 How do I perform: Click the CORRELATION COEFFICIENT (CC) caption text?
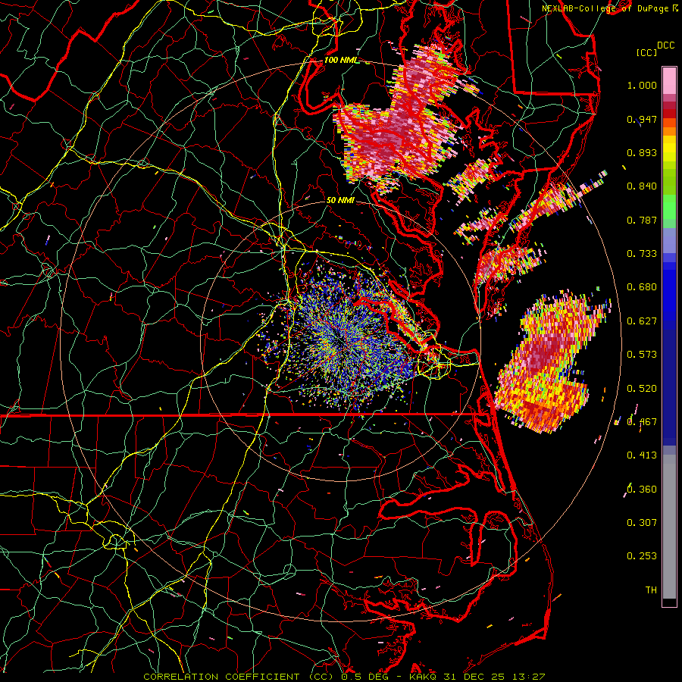[239, 677]
